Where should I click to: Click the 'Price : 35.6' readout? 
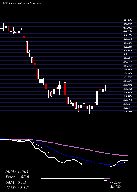[x=17, y=177]
